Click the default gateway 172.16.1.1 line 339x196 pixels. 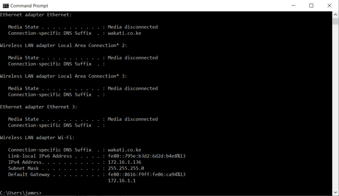pos(122,181)
